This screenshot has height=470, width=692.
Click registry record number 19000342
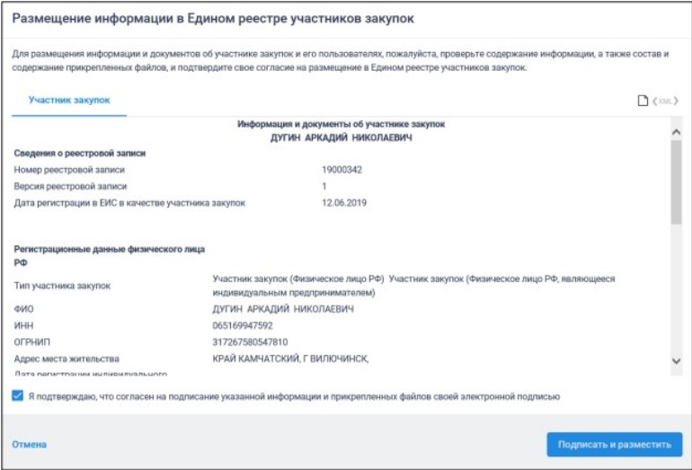tap(342, 169)
